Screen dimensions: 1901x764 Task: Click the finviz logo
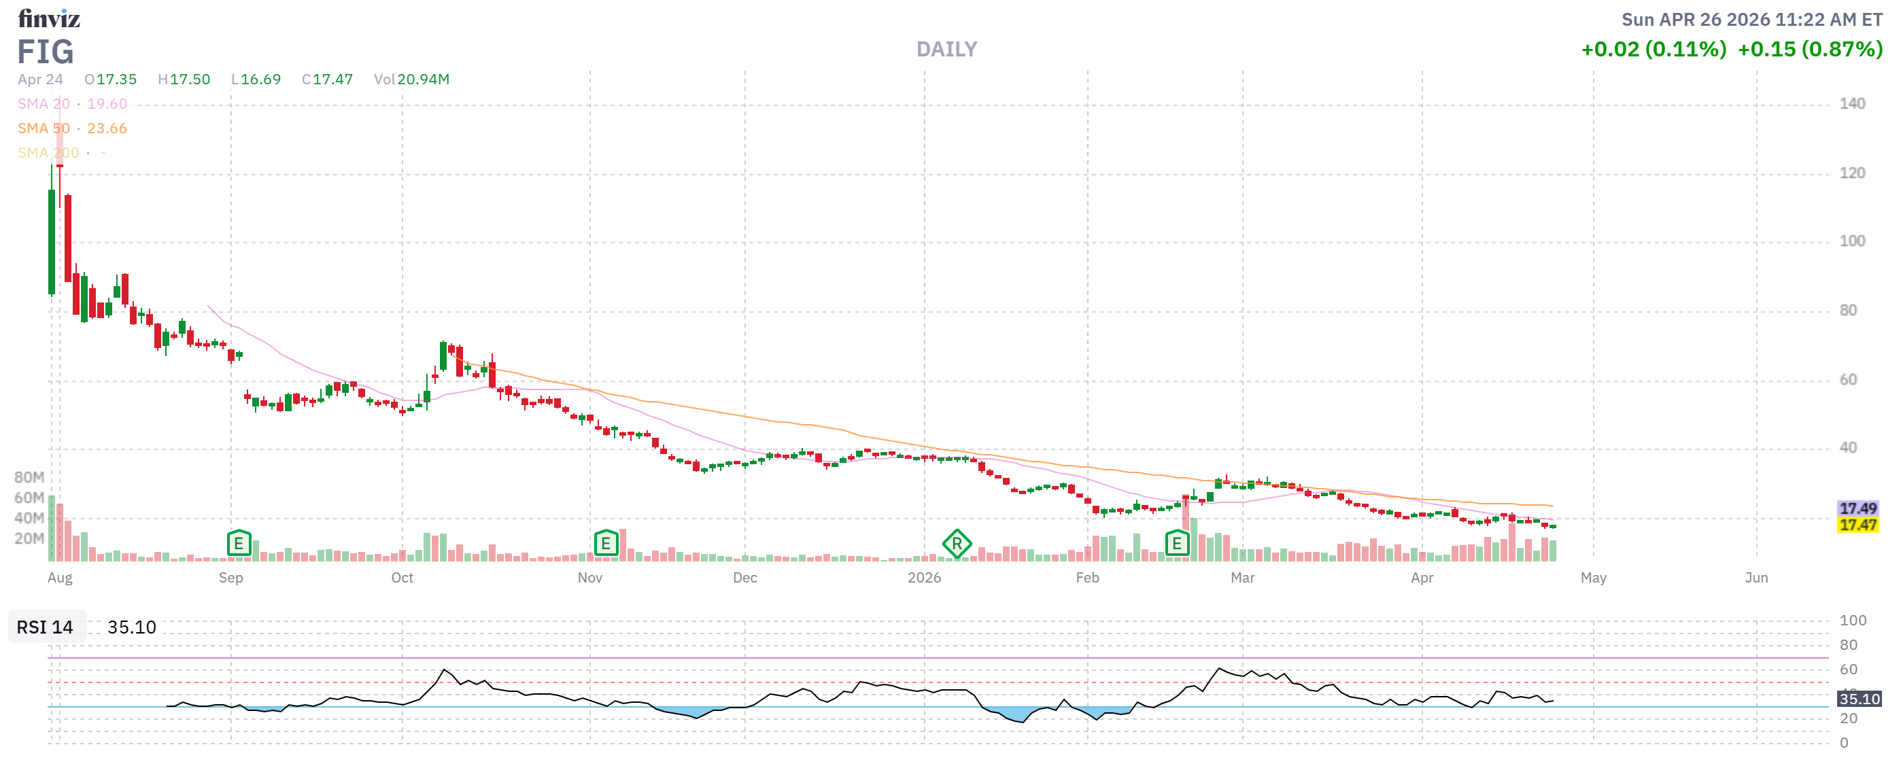point(50,20)
